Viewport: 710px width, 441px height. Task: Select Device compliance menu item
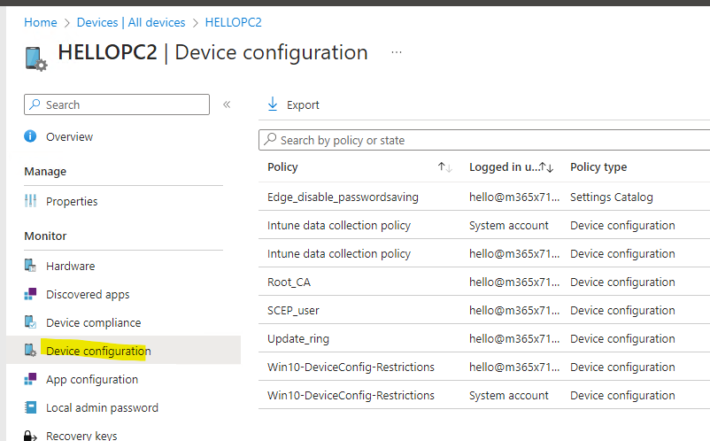(x=93, y=322)
